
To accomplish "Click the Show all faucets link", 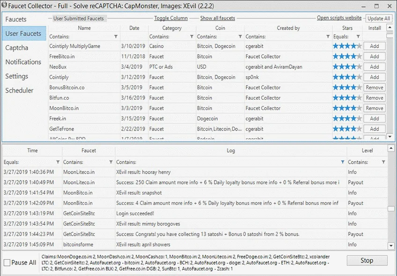I will click(x=218, y=18).
